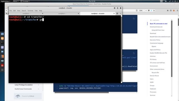Open Base64 Kali & EncodedCommand link
Image resolution: width=179 pixels, height=101 pixels.
click(160, 37)
